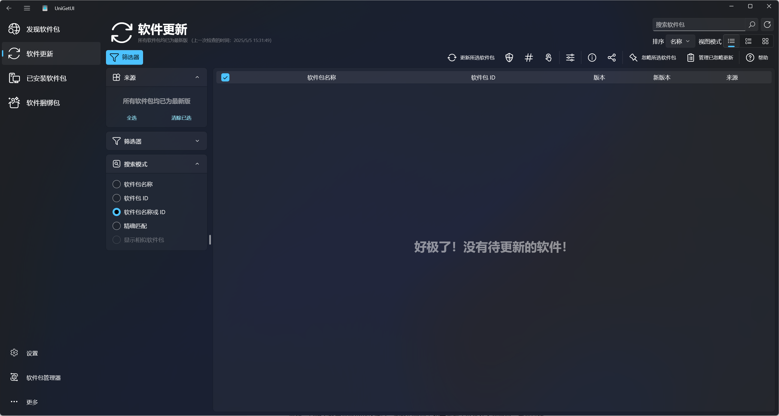This screenshot has height=416, width=779.
Task: Click the reload packages refresh icon
Action: tap(767, 25)
